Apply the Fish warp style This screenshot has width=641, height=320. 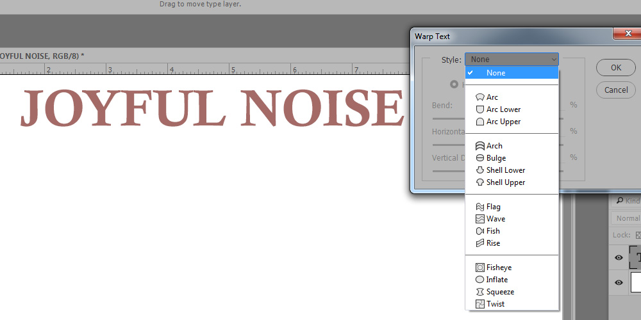(x=512, y=231)
